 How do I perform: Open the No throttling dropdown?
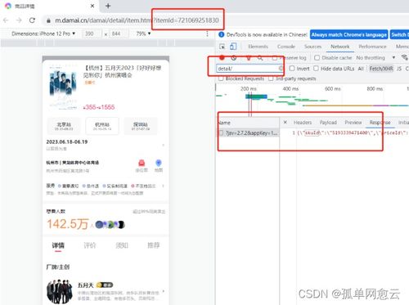coord(375,58)
